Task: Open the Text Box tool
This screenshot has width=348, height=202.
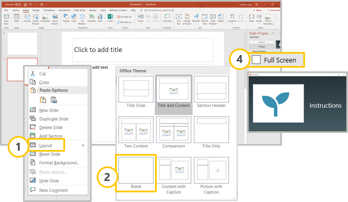Action: 178,19
